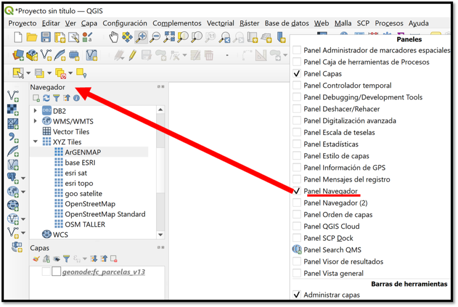The width and height of the screenshot is (458, 307).
Task: Open the Style Manager icon
Action: pyautogui.click(x=87, y=38)
